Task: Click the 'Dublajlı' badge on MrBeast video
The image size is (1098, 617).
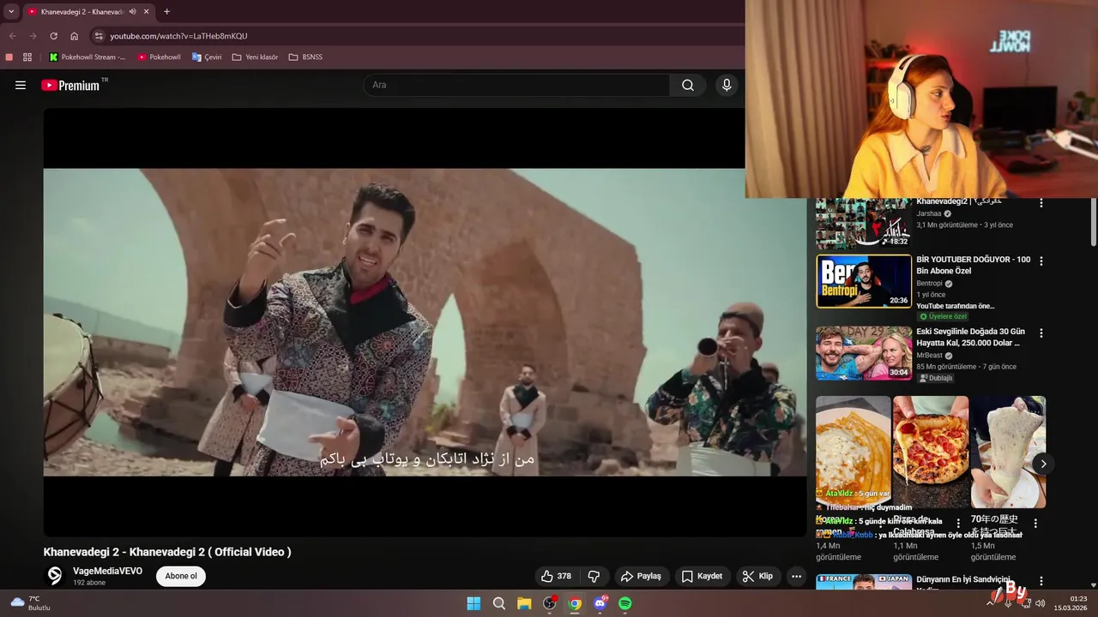Action: pos(936,378)
